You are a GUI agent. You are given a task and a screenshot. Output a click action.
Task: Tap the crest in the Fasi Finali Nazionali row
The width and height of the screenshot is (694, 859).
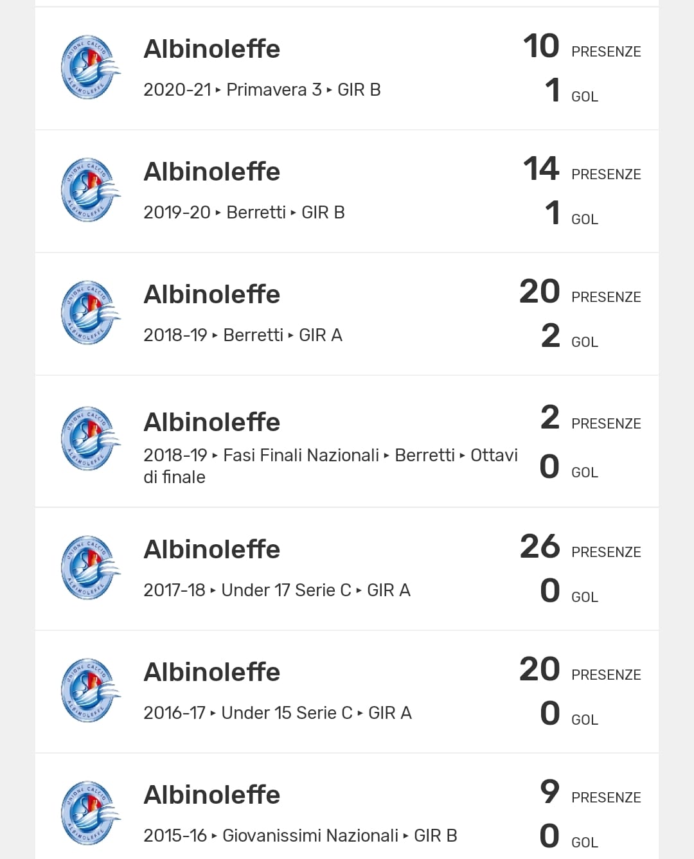[x=90, y=439]
